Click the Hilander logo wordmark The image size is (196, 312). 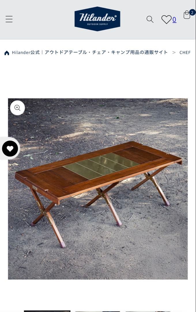pos(97,17)
